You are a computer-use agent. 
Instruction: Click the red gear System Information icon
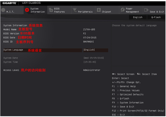pyautogui.click(x=27, y=10)
